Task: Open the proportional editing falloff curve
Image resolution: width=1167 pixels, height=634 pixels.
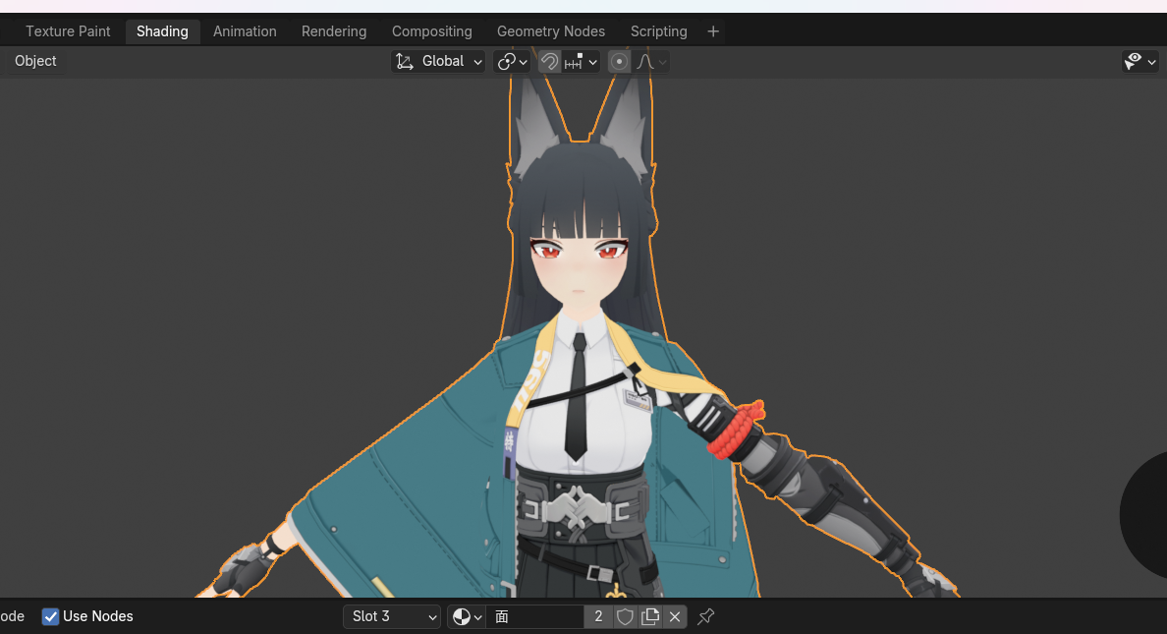Action: point(651,62)
